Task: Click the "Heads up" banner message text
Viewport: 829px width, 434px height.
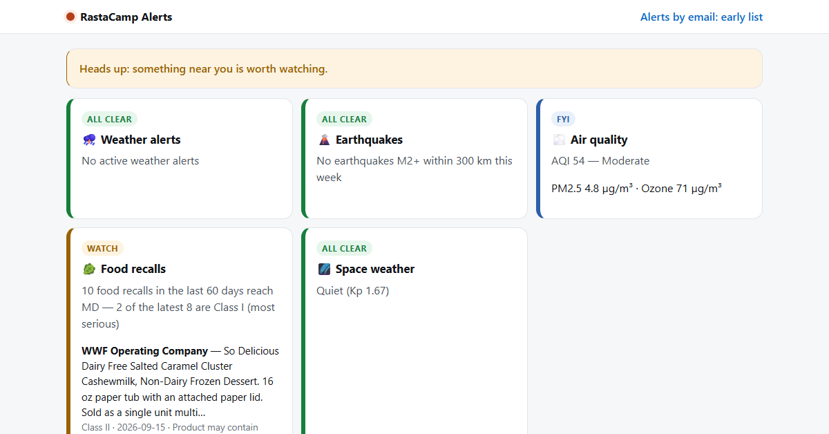Action: point(204,69)
